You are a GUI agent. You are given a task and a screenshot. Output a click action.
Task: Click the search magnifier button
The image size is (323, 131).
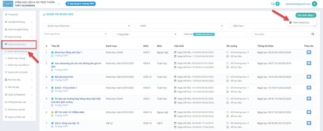click(313, 34)
